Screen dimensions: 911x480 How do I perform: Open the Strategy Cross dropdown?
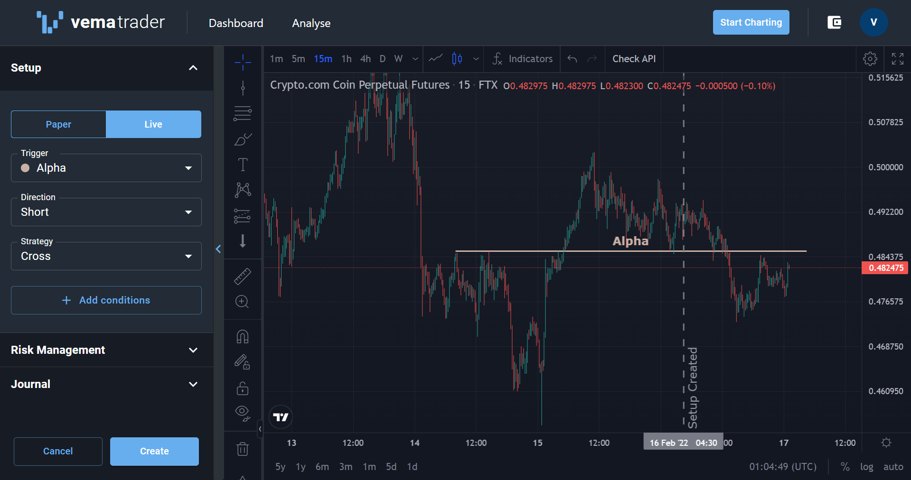click(106, 256)
